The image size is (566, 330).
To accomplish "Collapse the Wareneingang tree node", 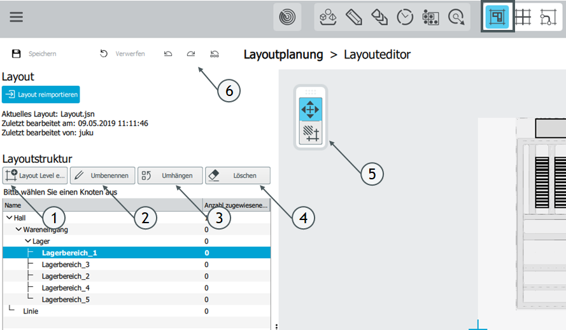I will coord(18,230).
